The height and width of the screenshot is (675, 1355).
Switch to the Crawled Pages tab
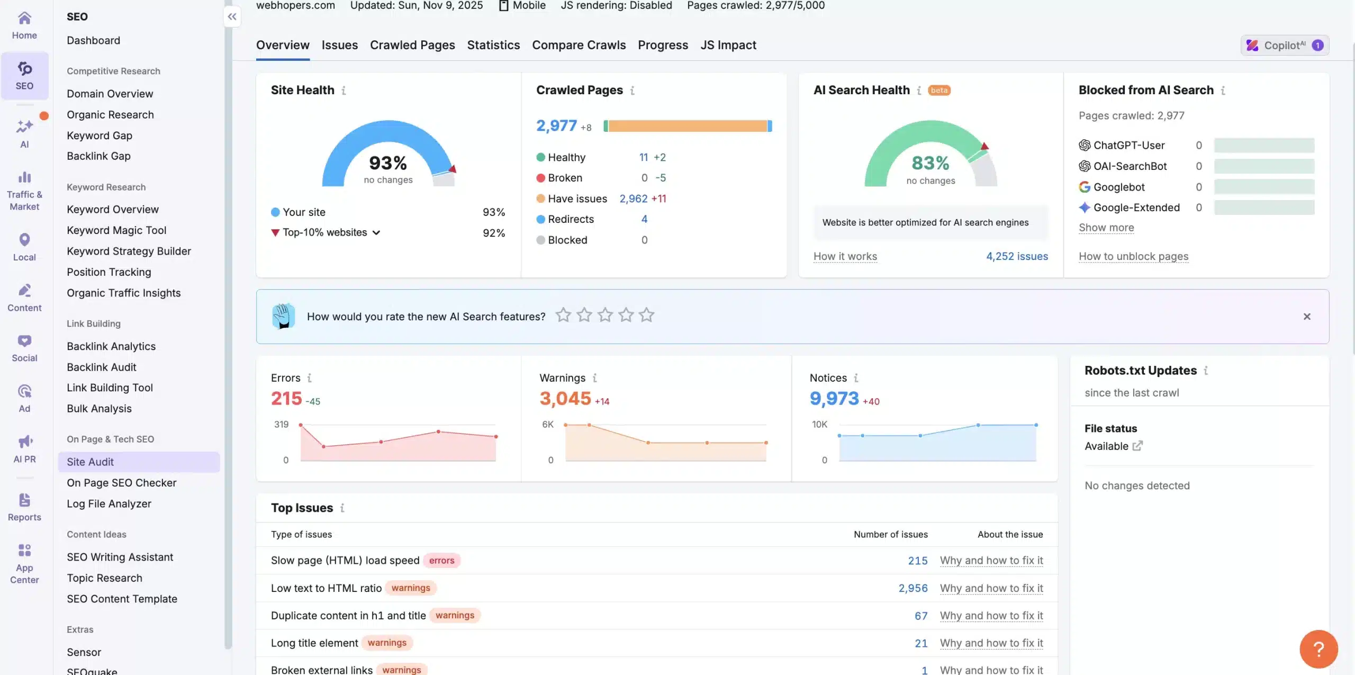click(412, 45)
